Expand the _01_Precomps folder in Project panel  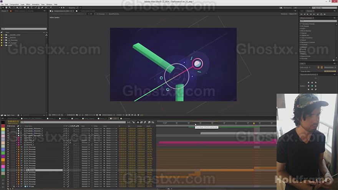(4, 40)
